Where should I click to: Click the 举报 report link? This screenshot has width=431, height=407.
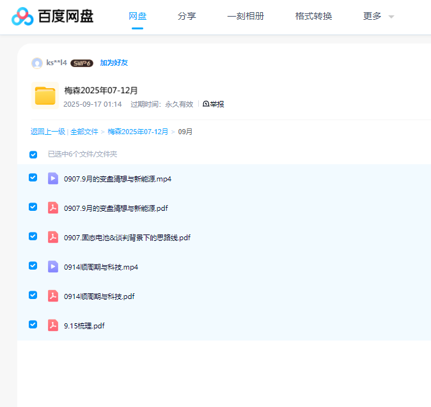point(214,104)
